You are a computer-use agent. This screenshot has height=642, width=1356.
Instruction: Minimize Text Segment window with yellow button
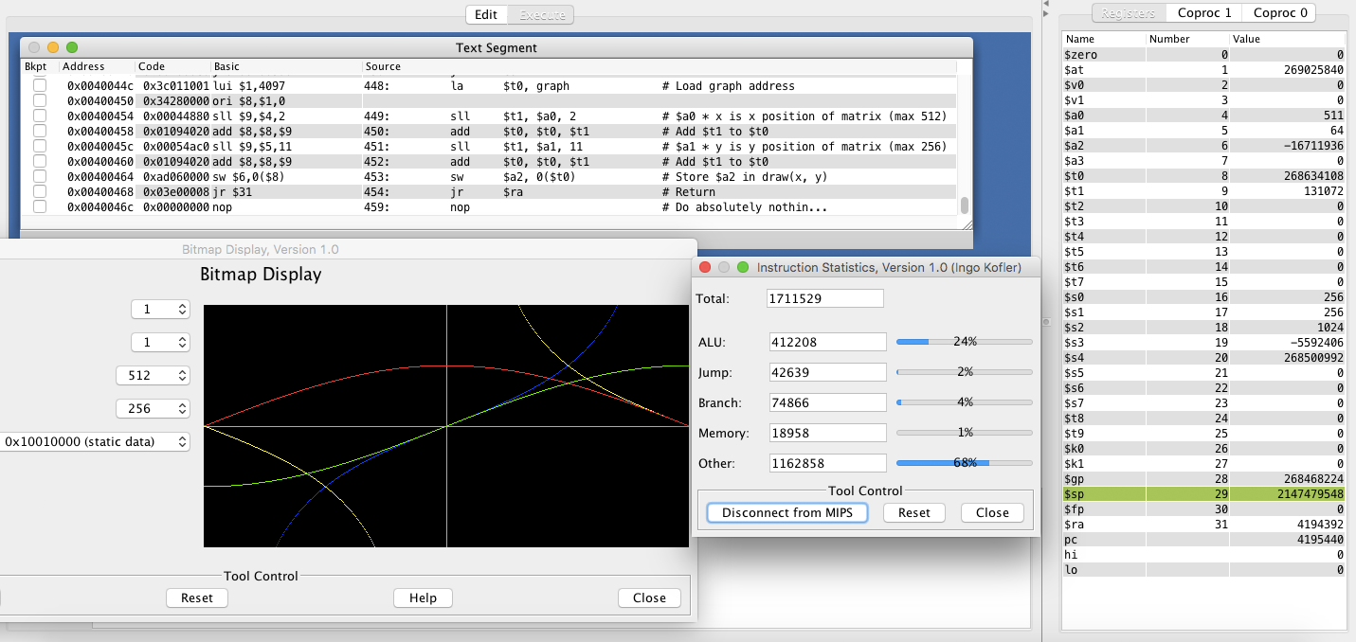coord(53,47)
